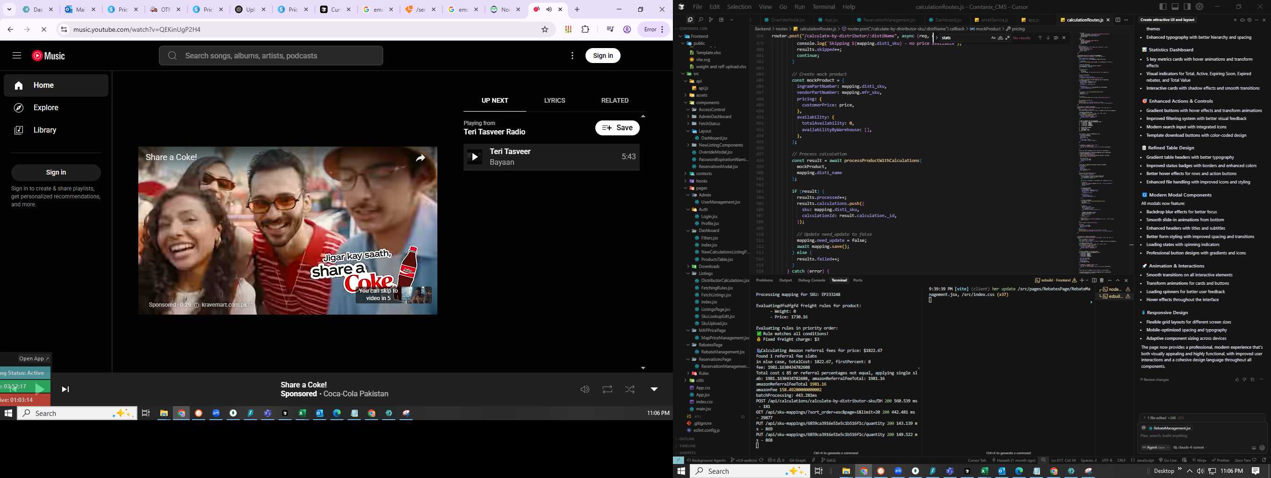Open the Explorer view icon in Cursor
Screen dimensions: 1271x478
click(x=690, y=20)
